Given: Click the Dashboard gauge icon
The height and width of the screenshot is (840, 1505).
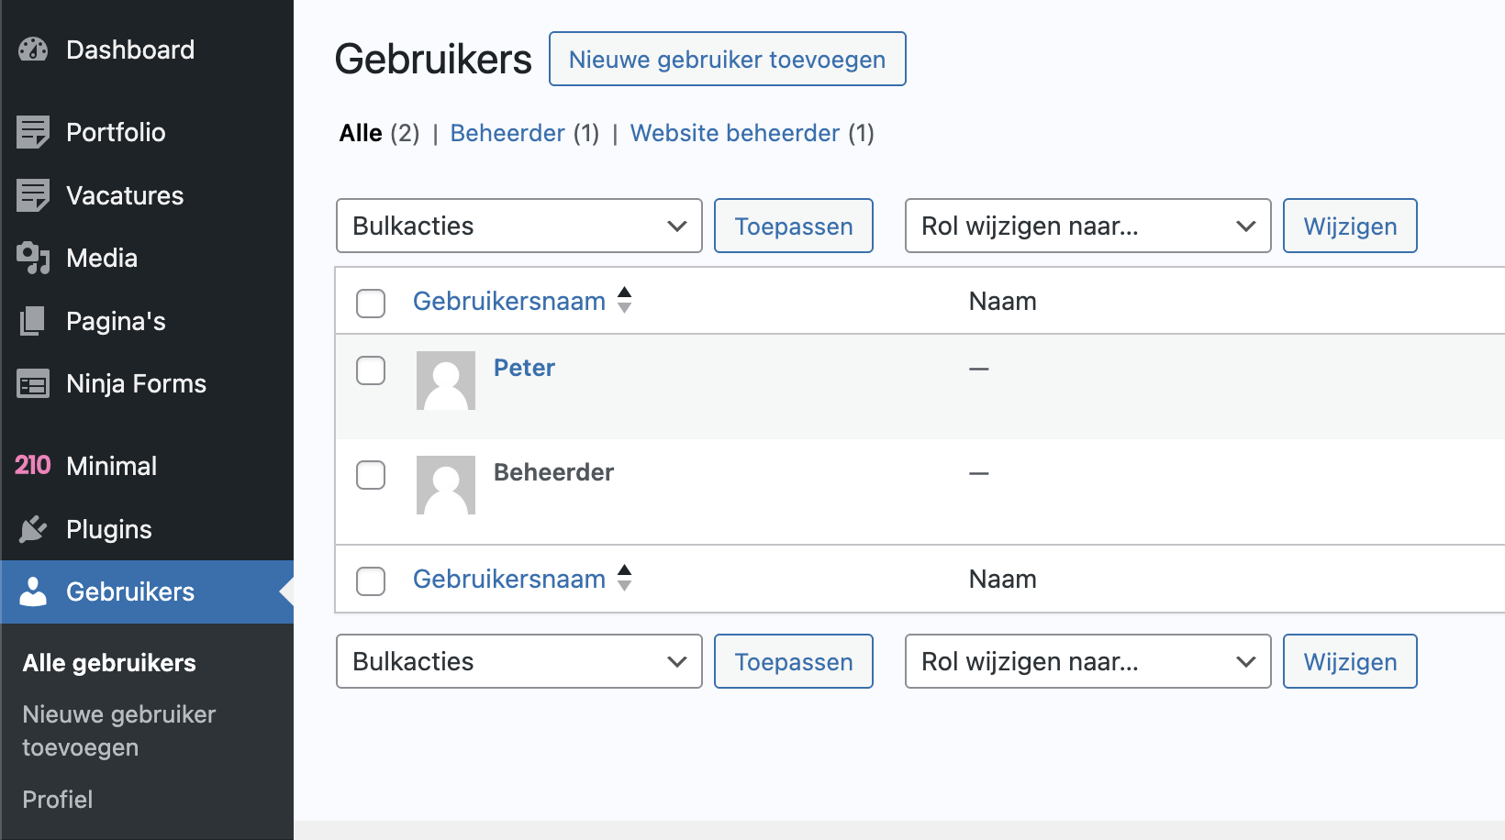Looking at the screenshot, I should pos(33,50).
